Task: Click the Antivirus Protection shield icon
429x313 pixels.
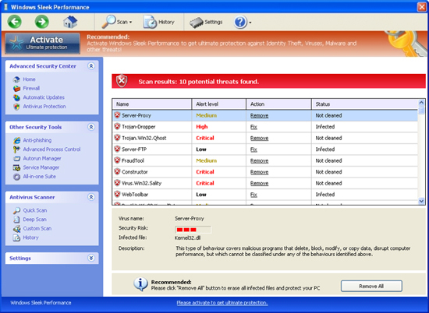Action: (x=16, y=107)
